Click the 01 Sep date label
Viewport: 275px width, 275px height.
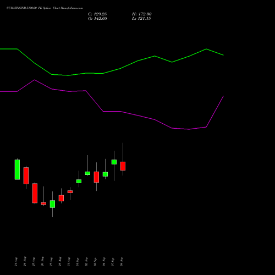tap(78, 262)
